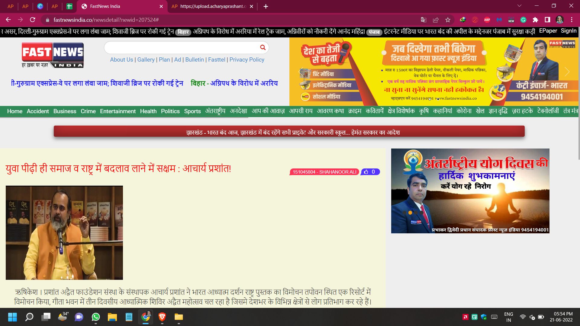This screenshot has height=326, width=580.
Task: Open WhatsApp from the taskbar
Action: point(96,317)
